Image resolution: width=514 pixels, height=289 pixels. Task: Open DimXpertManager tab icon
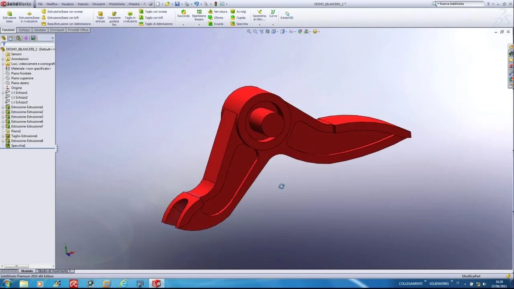(x=26, y=38)
